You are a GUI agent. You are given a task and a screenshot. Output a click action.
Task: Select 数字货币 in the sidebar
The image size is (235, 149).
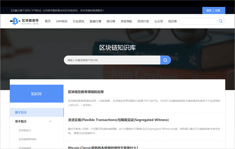(21, 112)
